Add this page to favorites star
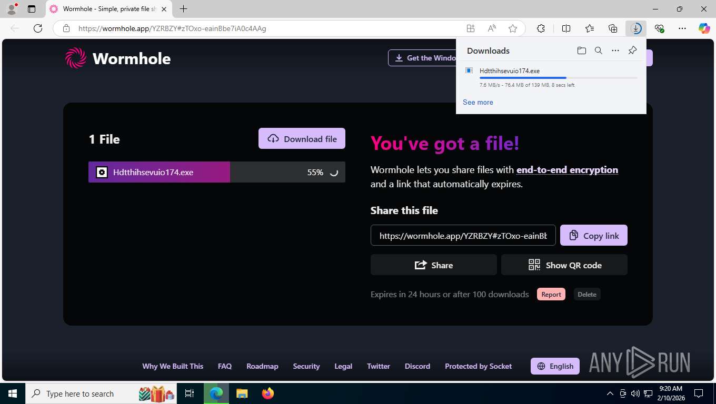The image size is (716, 404). pyautogui.click(x=513, y=28)
